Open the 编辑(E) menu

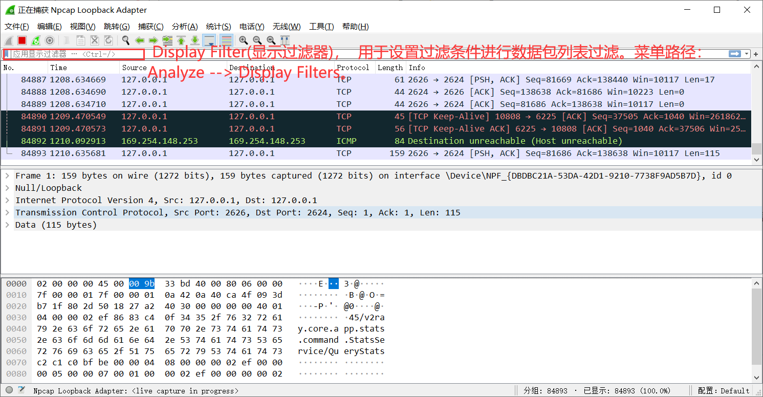click(50, 27)
